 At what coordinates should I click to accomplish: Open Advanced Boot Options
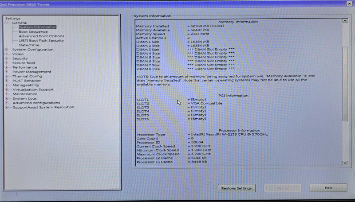pos(41,36)
